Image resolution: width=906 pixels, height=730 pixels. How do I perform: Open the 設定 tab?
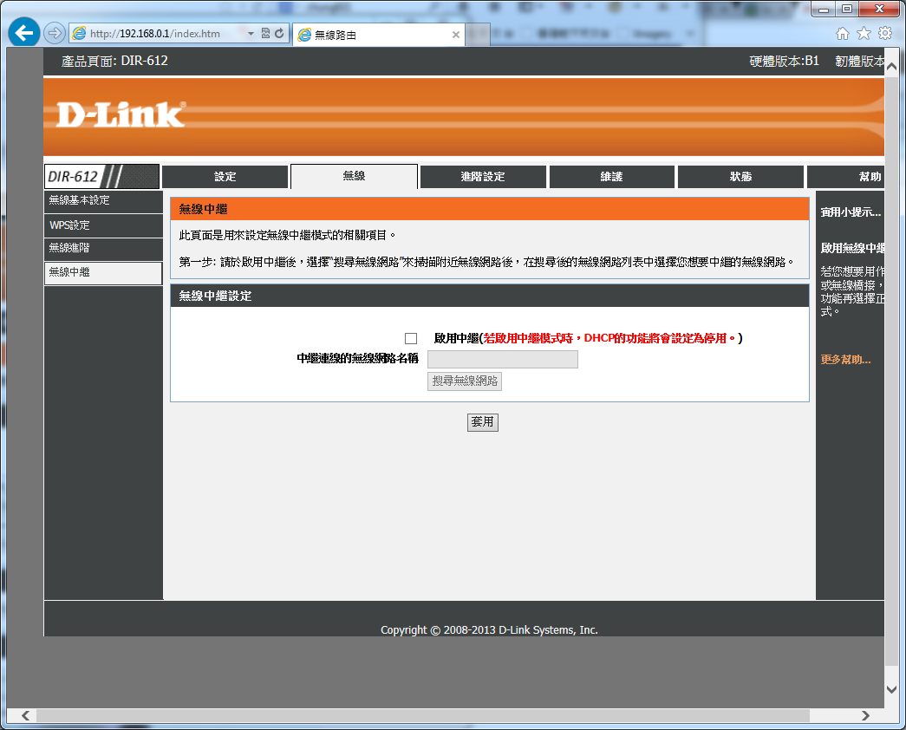click(225, 177)
